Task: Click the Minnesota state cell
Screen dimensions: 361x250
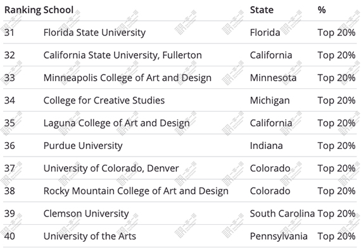Action: tap(273, 78)
